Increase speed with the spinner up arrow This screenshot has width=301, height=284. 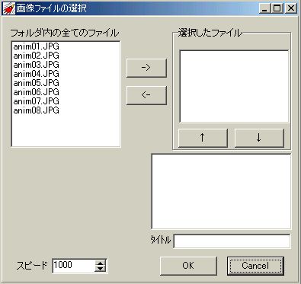[101, 263]
